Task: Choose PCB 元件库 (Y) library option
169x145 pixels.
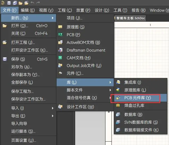Action: coord(137,98)
